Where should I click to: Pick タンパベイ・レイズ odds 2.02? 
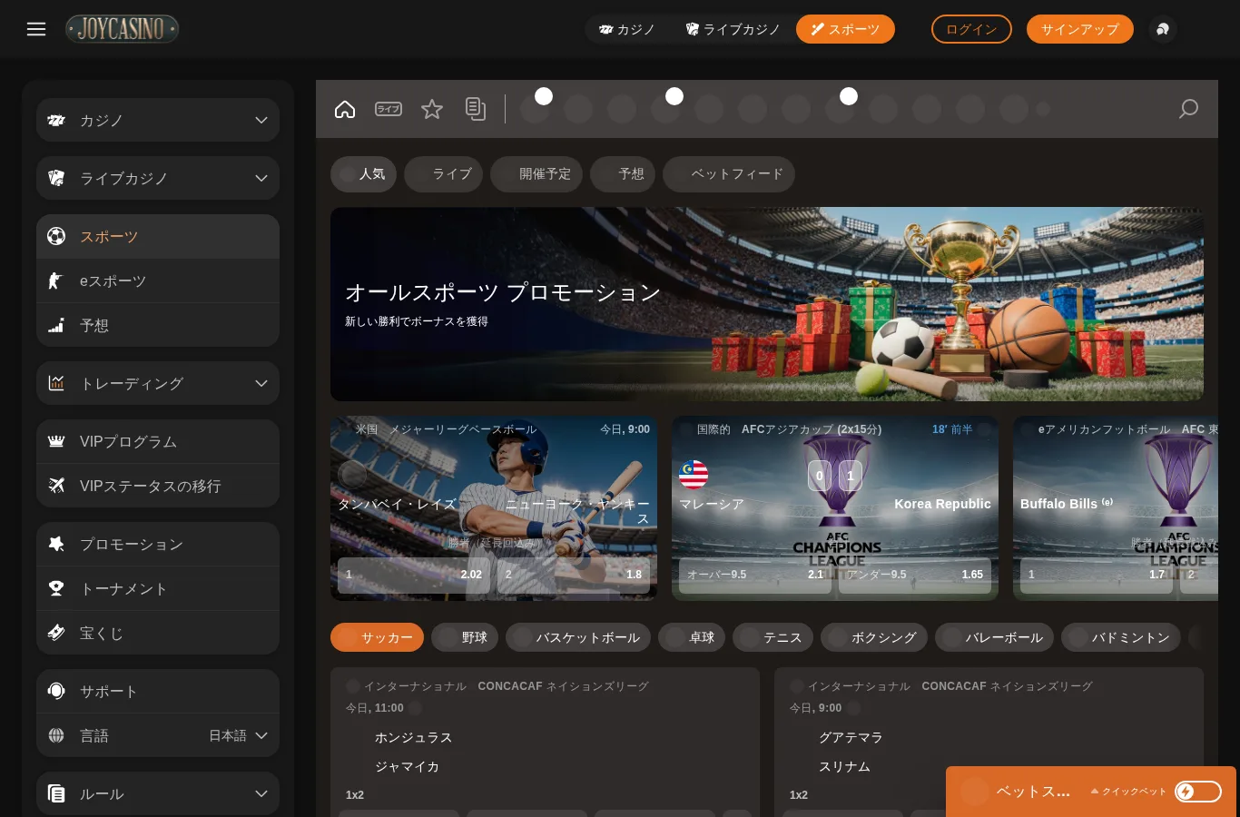point(414,575)
